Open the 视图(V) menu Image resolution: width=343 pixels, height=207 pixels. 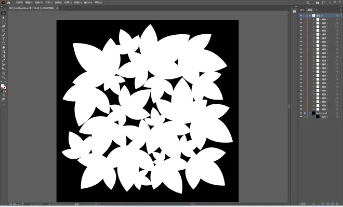click(78, 3)
